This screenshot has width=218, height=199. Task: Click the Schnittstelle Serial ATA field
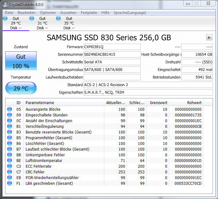pyautogui.click(x=112, y=62)
